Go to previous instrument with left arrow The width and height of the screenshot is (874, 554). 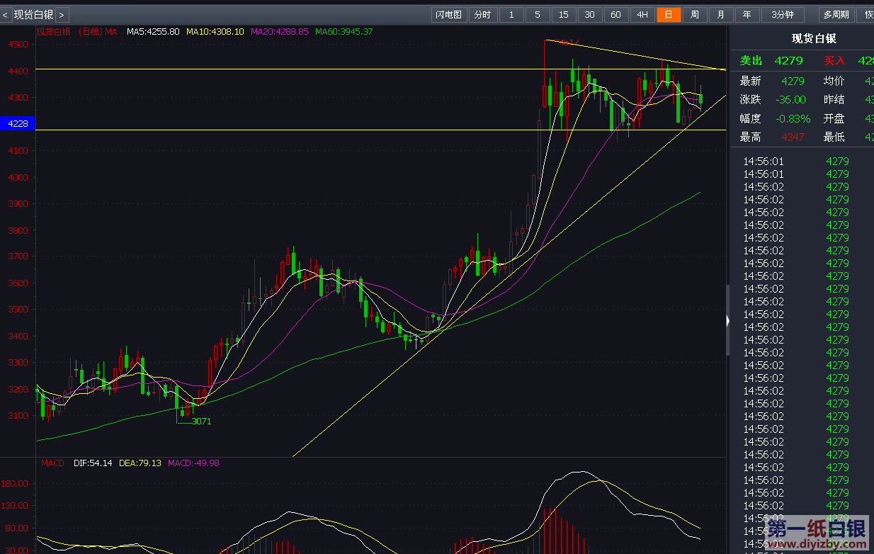[6, 15]
